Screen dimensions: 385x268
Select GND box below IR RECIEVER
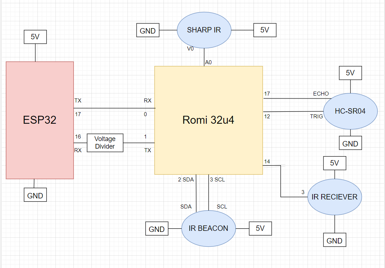[x=334, y=241]
